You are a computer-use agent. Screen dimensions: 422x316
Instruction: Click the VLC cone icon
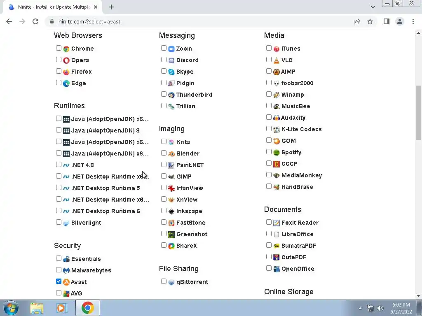pos(277,60)
